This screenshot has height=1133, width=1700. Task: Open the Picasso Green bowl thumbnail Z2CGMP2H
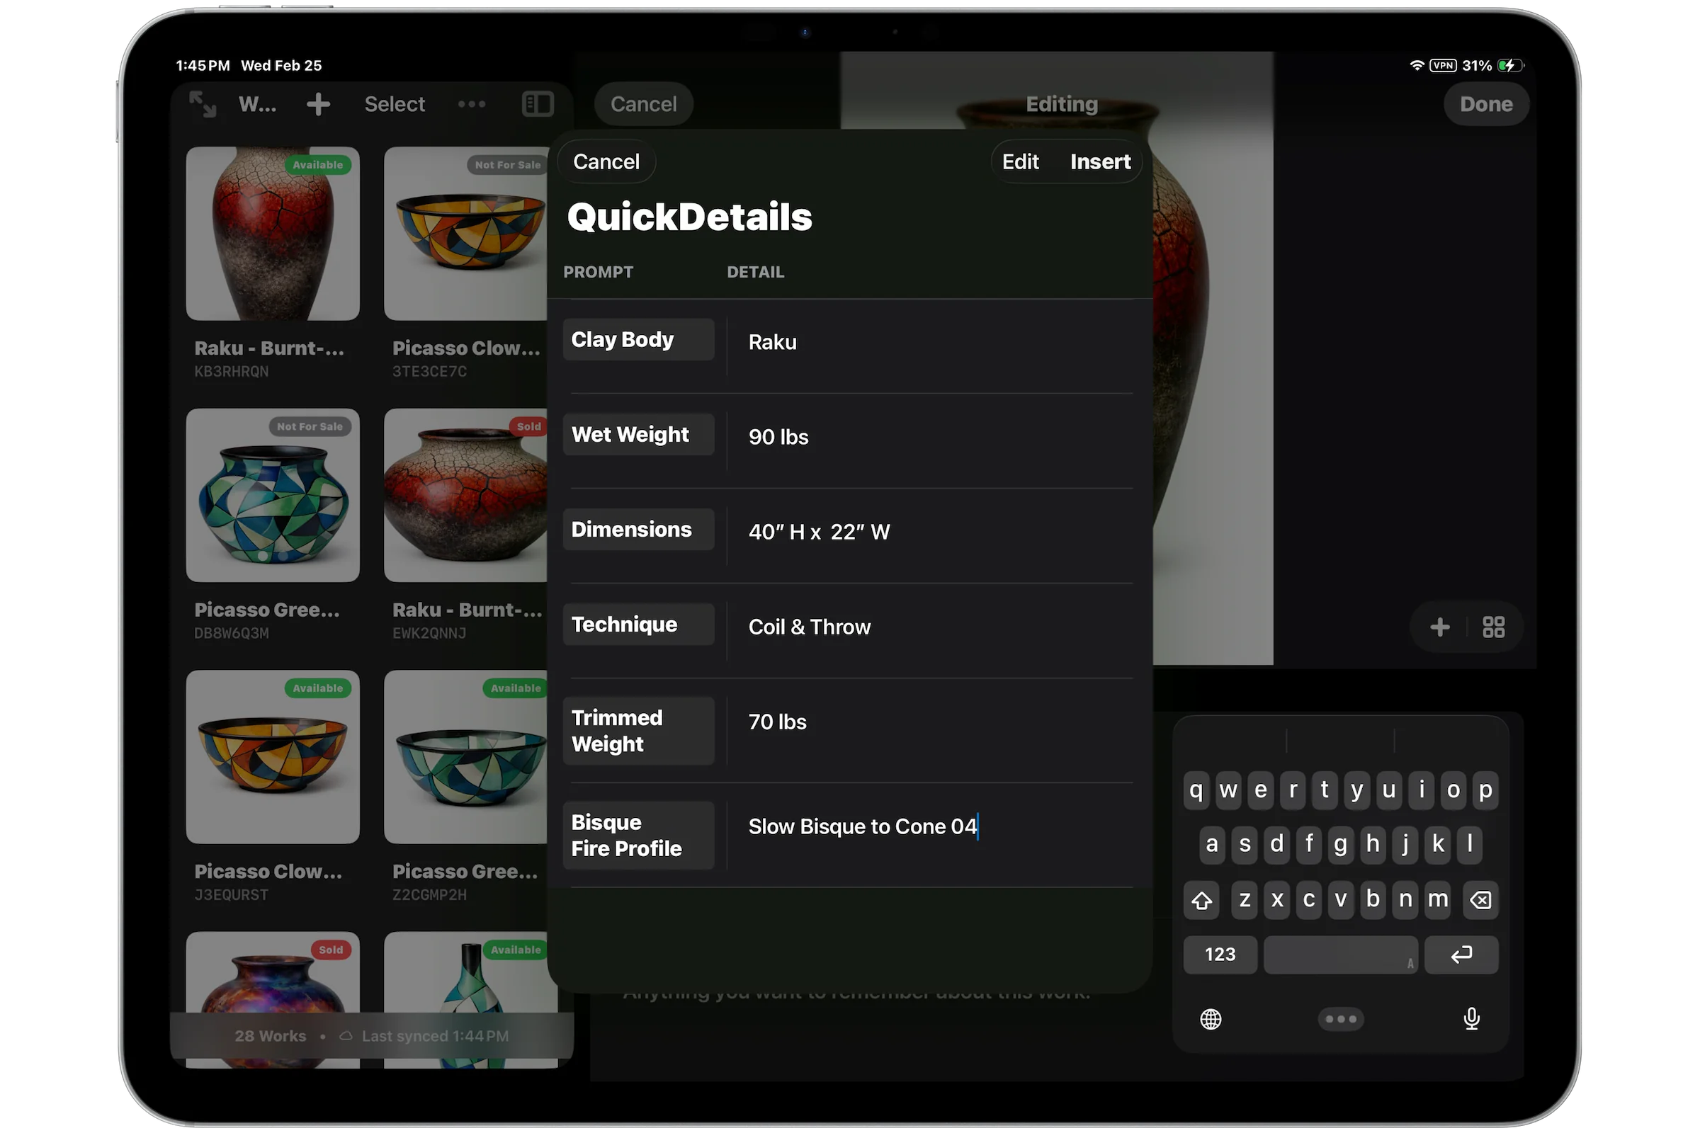[465, 756]
